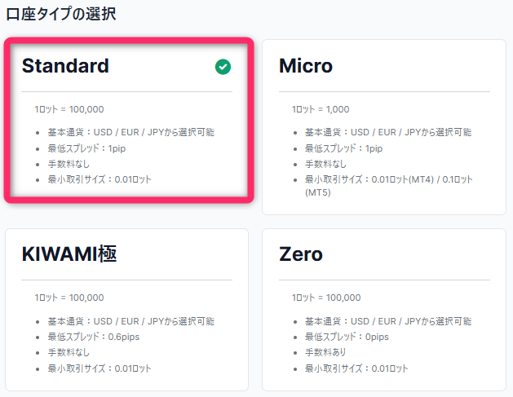Select the Zero account type card

point(384,309)
